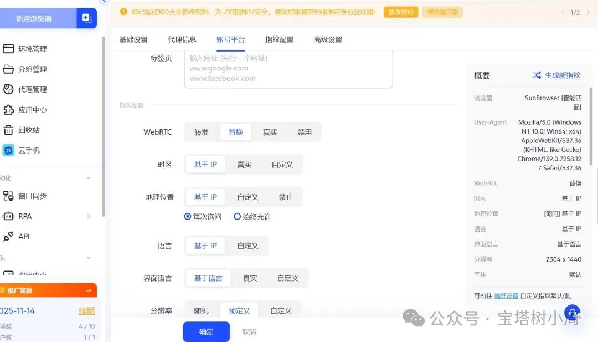
Task: Open 应用中心 puzzle icon
Action: [x=8, y=110]
